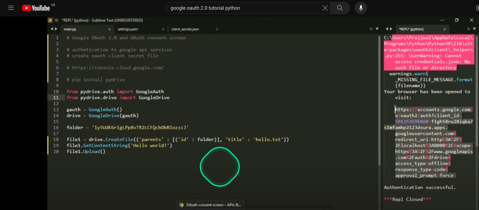This screenshot has height=210, width=479.
Task: Open the YouTube guide hamburger menu
Action: tap(11, 8)
